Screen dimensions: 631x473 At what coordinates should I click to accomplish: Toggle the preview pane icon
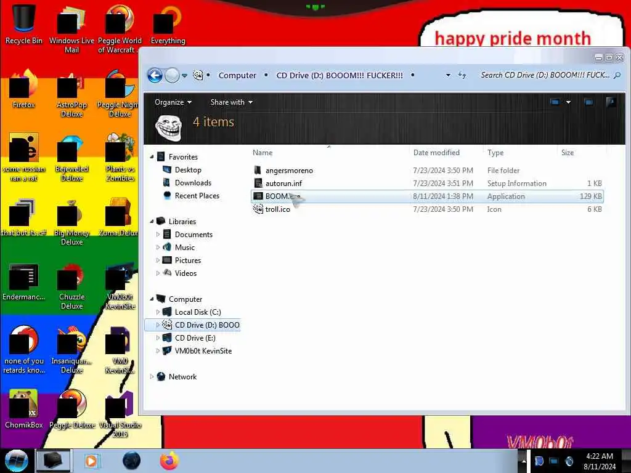(588, 102)
